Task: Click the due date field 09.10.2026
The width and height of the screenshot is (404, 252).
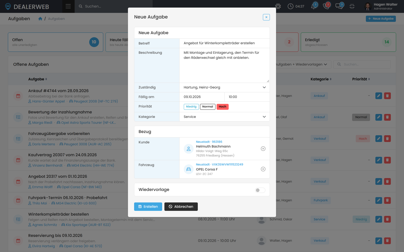Action: [x=202, y=97]
